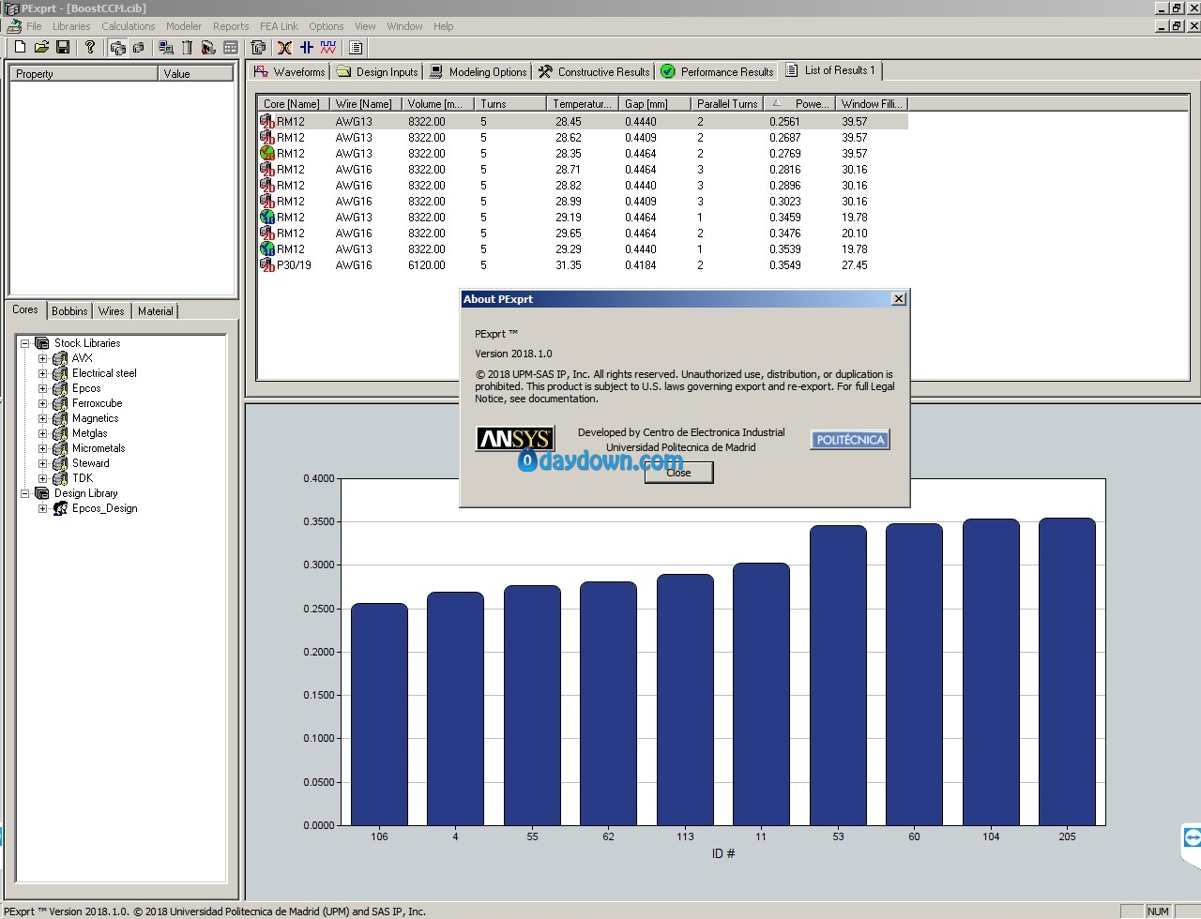This screenshot has height=919, width=1201.
Task: Click the Design Library root icon
Action: click(42, 493)
